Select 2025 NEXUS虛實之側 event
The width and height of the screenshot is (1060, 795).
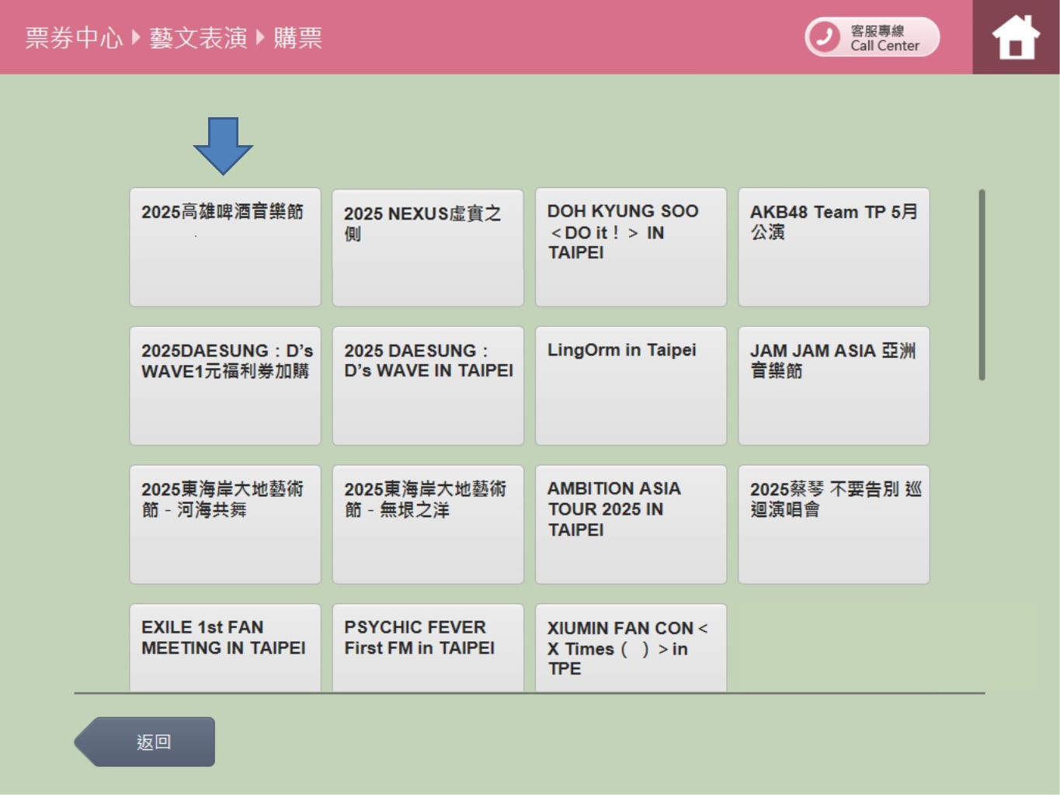(428, 247)
